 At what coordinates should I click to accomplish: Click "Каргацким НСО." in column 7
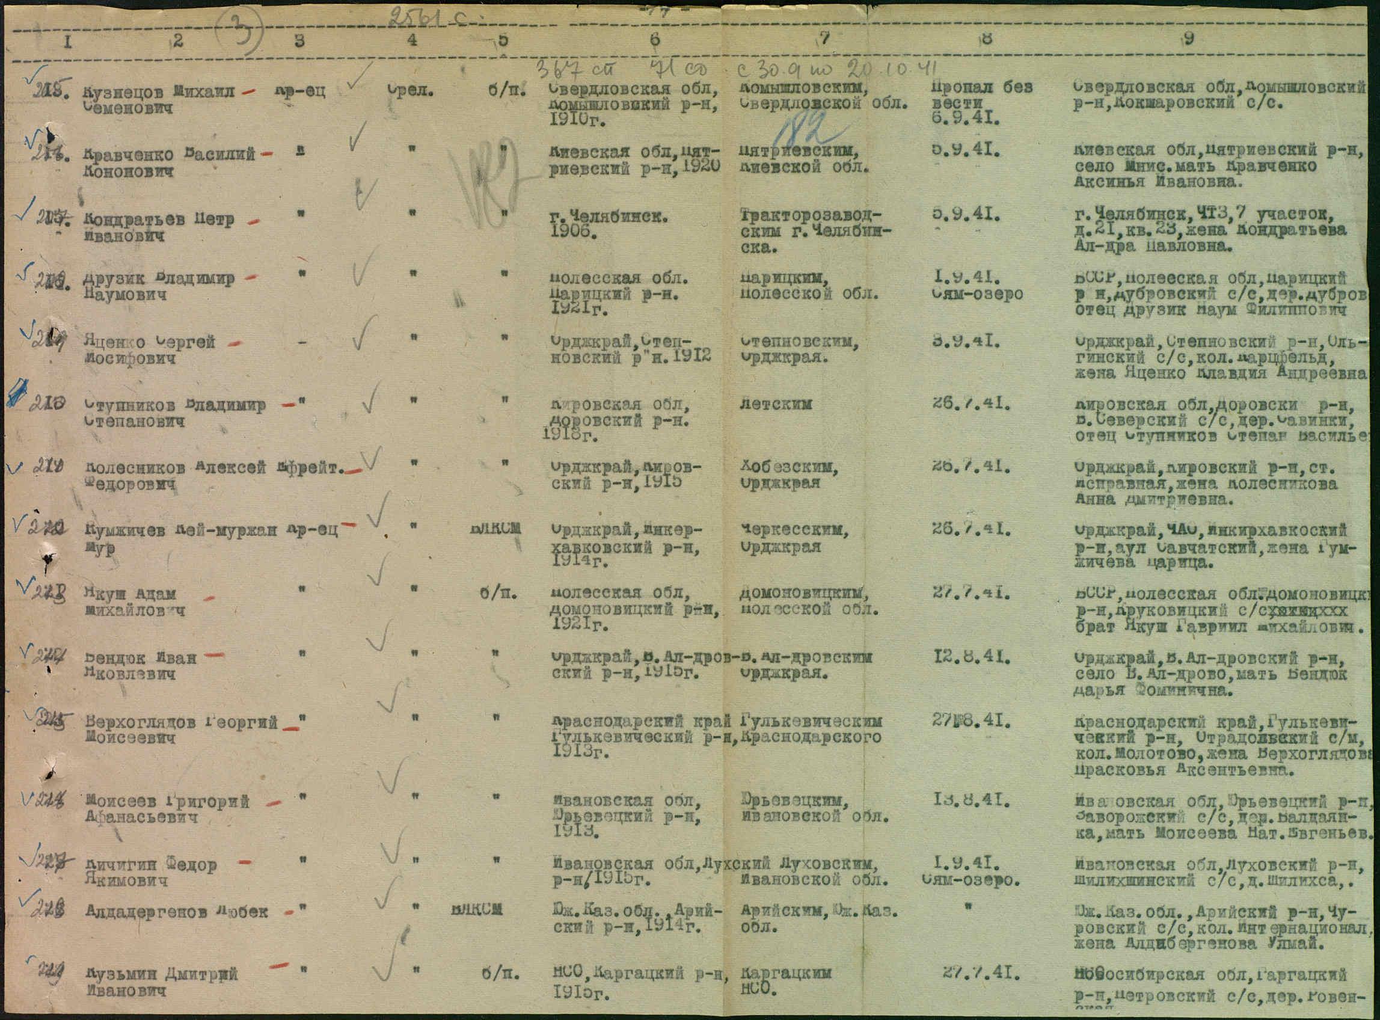pyautogui.click(x=785, y=982)
